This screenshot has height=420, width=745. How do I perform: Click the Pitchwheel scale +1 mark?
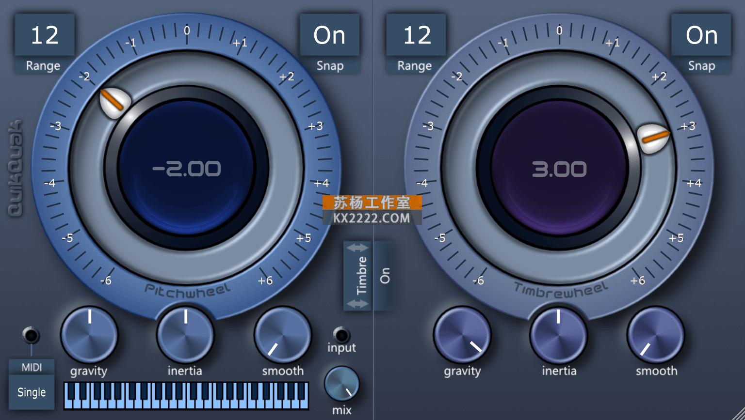(x=240, y=43)
